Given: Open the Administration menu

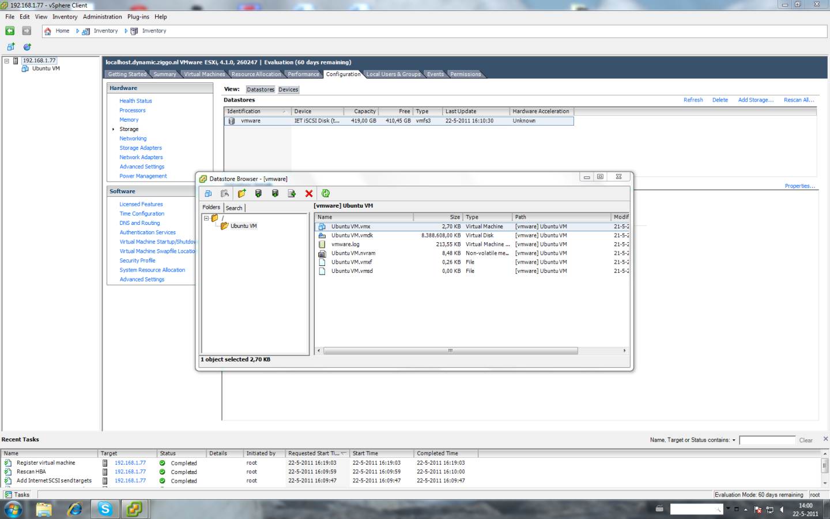Looking at the screenshot, I should tap(102, 17).
